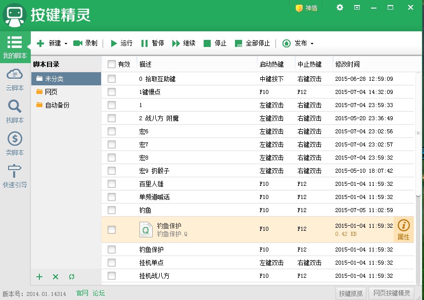Open 属性 properties for 钓鱼保护 script
This screenshot has width=424, height=300.
pos(403,230)
